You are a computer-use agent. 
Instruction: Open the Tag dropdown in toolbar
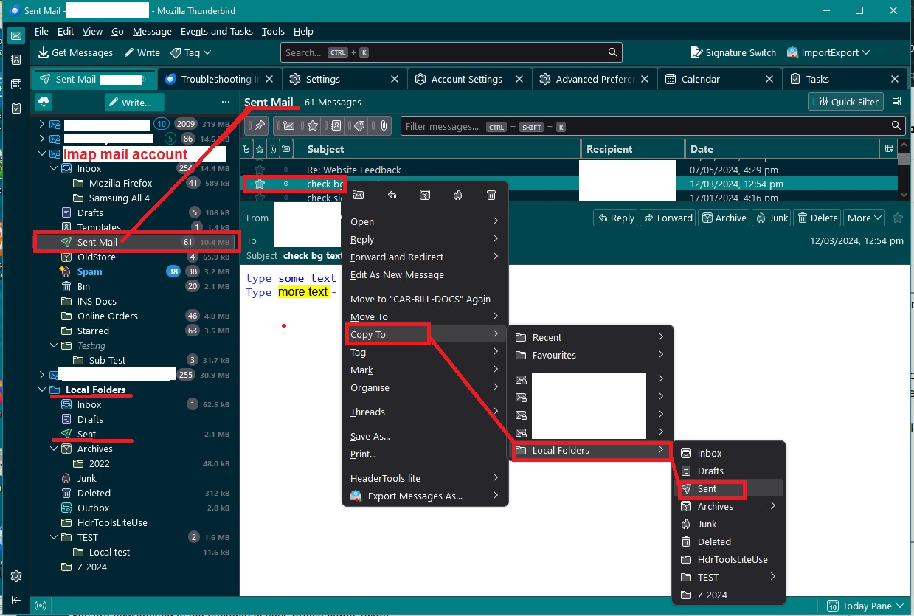[190, 52]
